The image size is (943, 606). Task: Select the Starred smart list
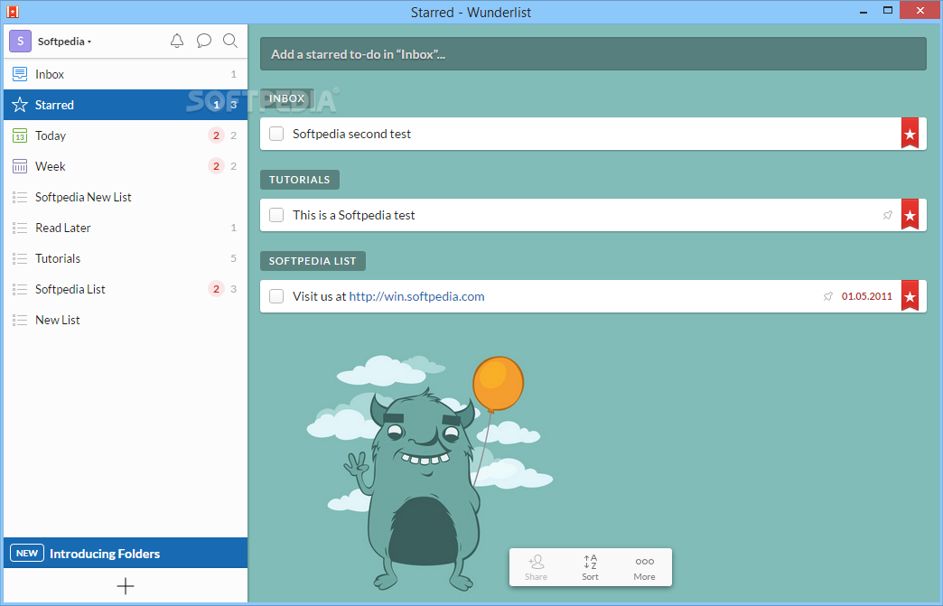pyautogui.click(x=125, y=105)
